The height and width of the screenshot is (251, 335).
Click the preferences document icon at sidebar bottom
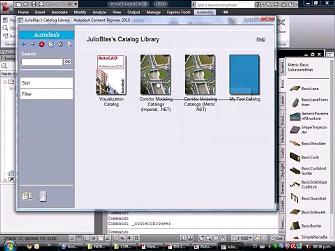click(x=43, y=196)
